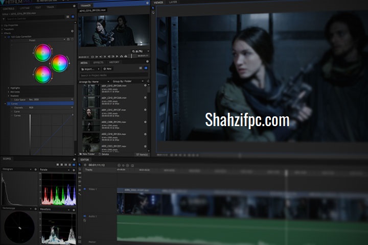Click the Delete button in Media panel

(x=104, y=154)
